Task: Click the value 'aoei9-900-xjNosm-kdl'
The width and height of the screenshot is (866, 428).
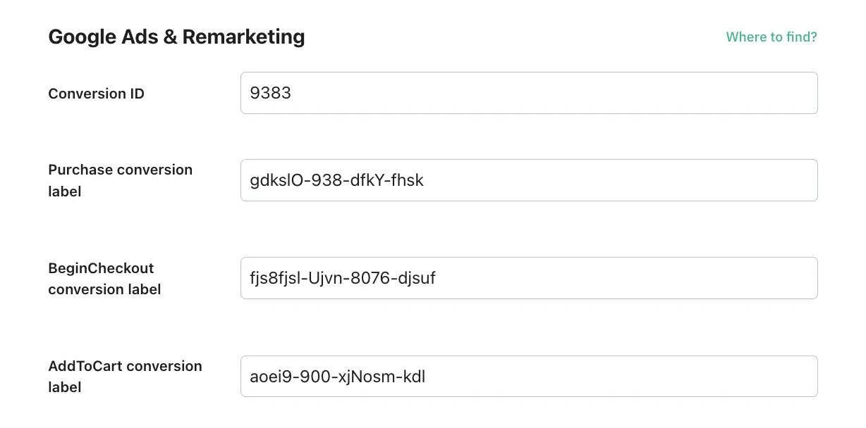Action: tap(336, 376)
